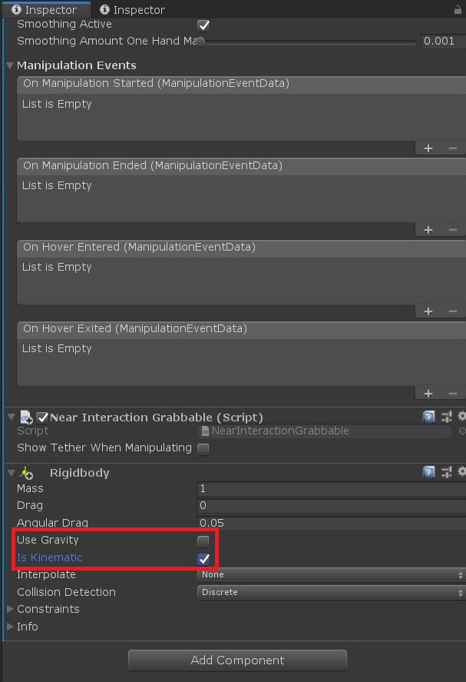Click the Rigidbody component title
466x682 pixels.
click(80, 473)
